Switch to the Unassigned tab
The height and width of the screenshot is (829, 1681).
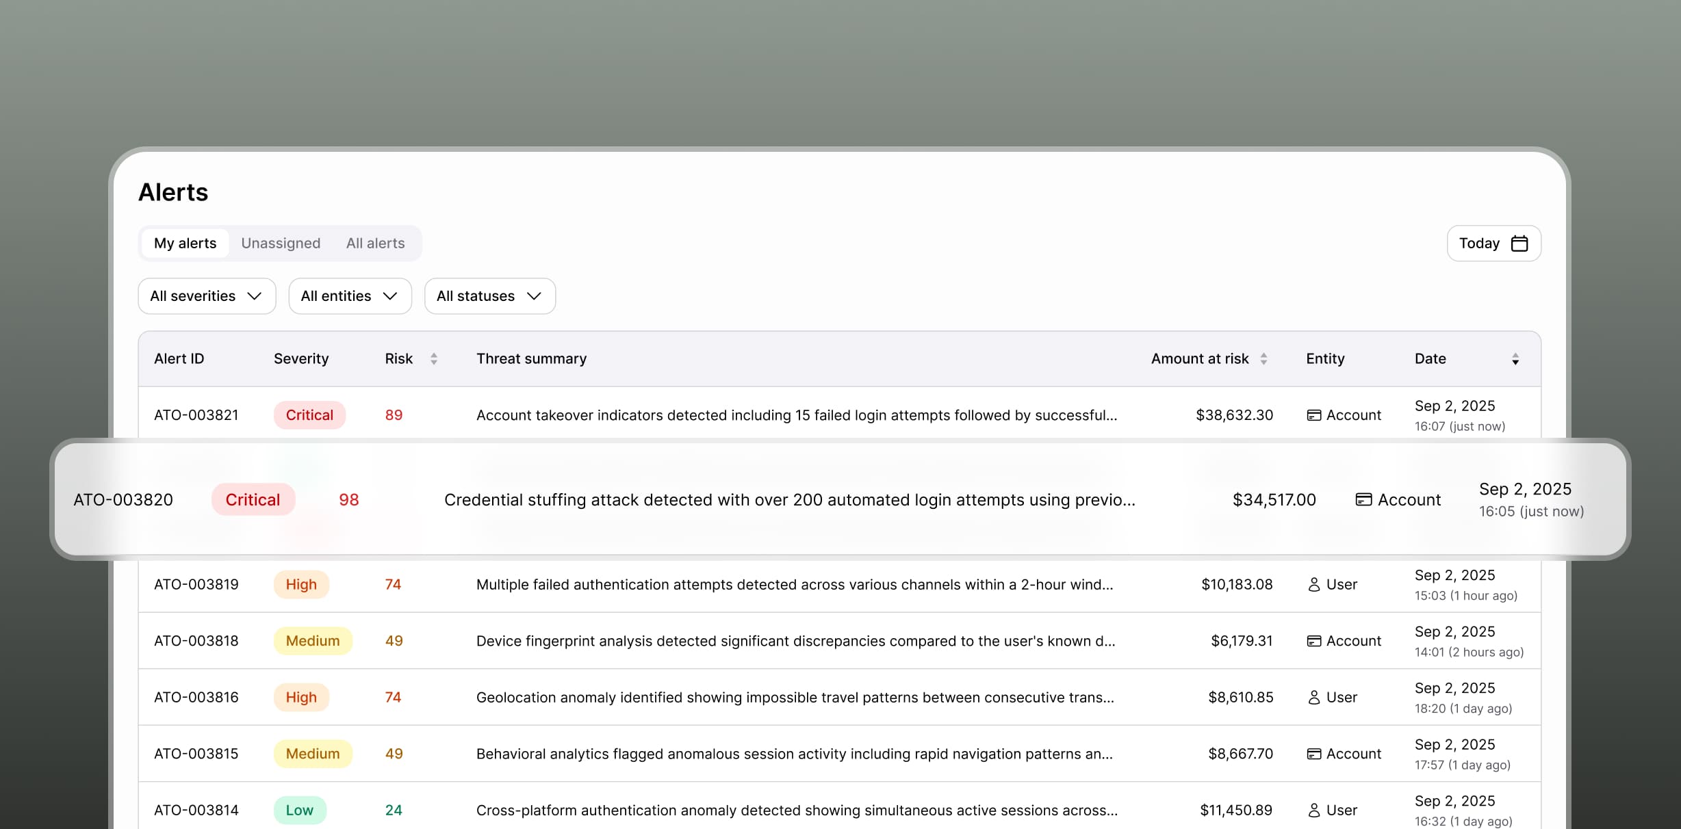pyautogui.click(x=281, y=244)
